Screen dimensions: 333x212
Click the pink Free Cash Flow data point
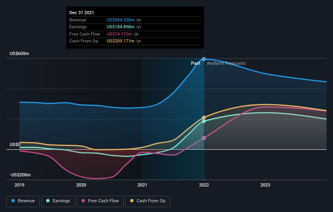click(x=204, y=138)
